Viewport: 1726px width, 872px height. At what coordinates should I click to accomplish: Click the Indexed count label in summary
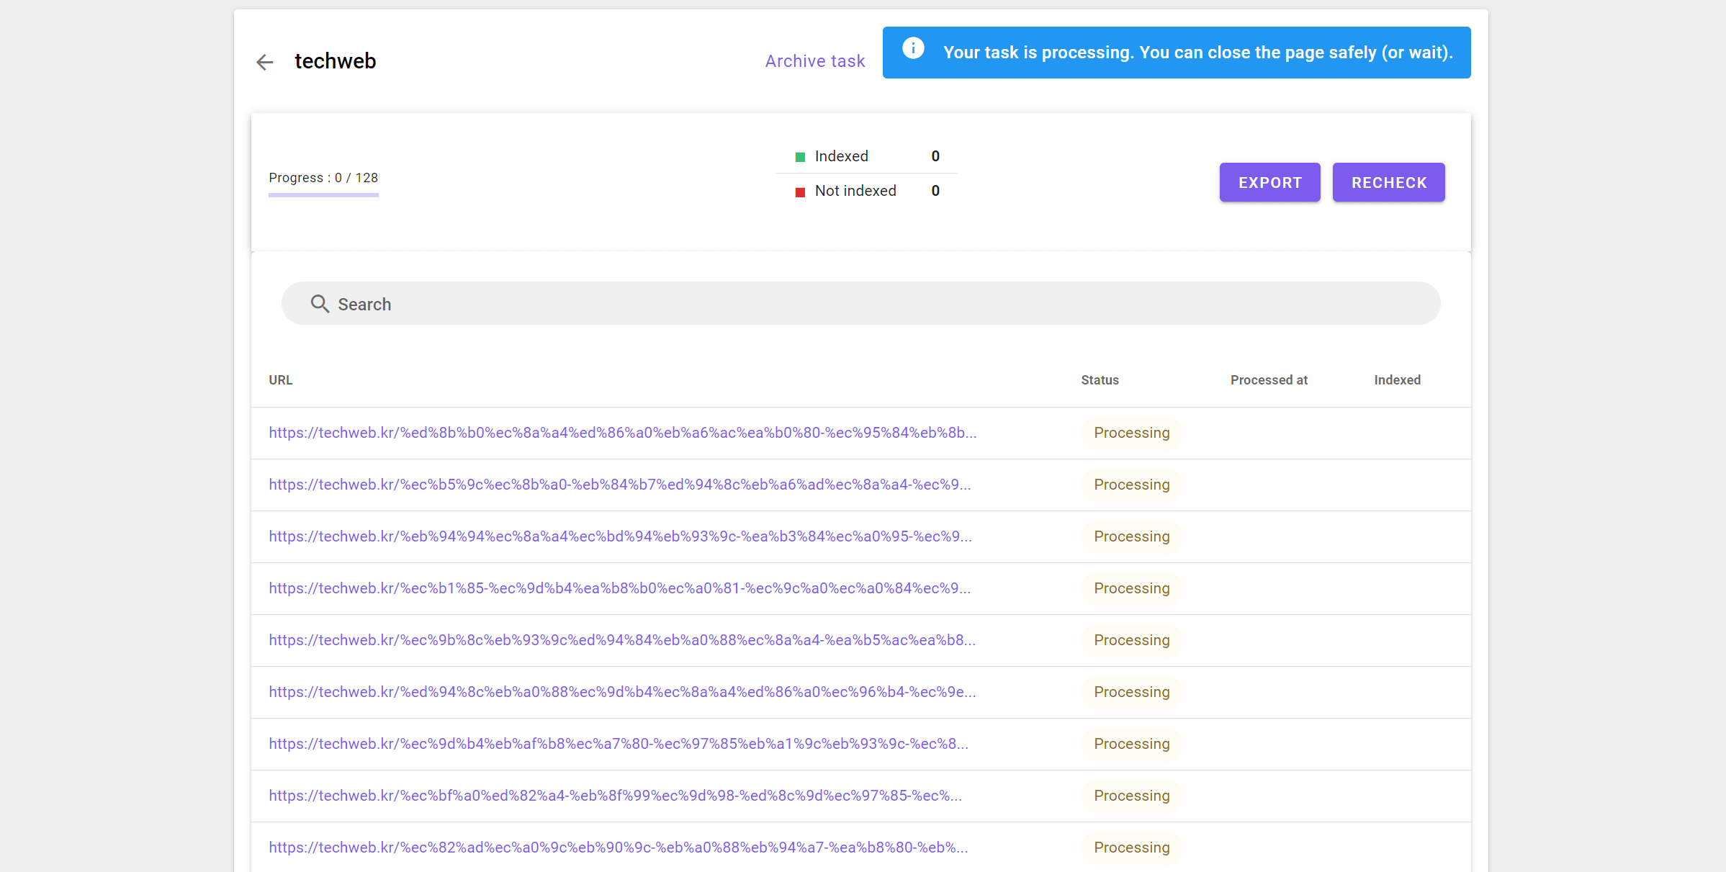tap(841, 156)
